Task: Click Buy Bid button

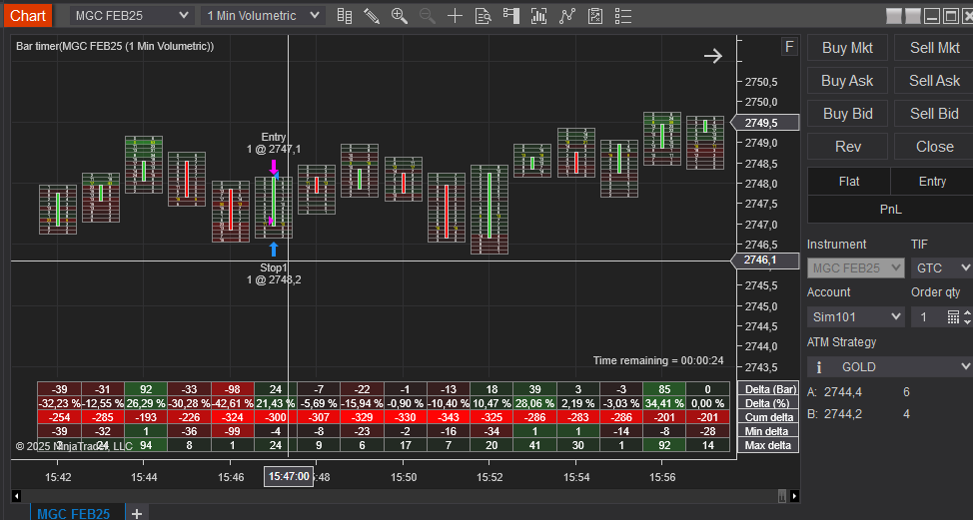Action: 847,114
